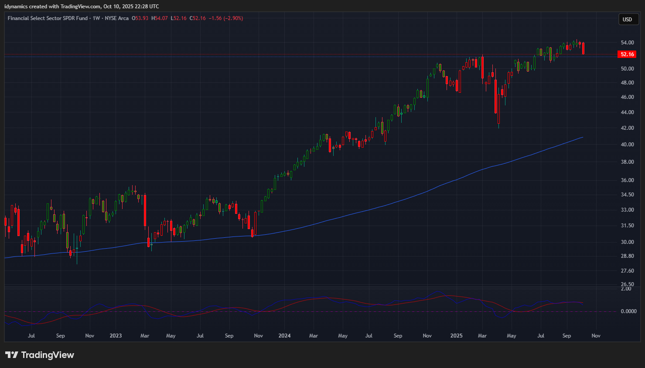Click the Financial Select Sector SPDR Fund title
Image resolution: width=645 pixels, height=368 pixels.
pos(48,18)
